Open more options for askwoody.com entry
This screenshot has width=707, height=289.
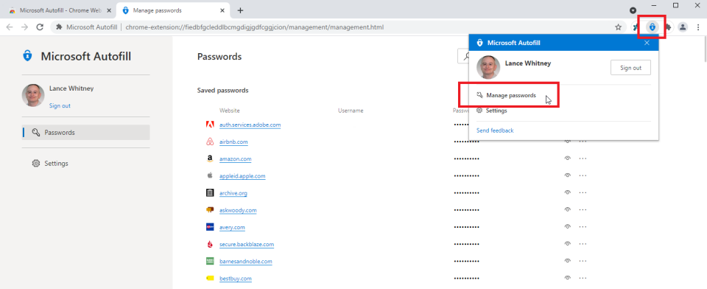pyautogui.click(x=583, y=210)
